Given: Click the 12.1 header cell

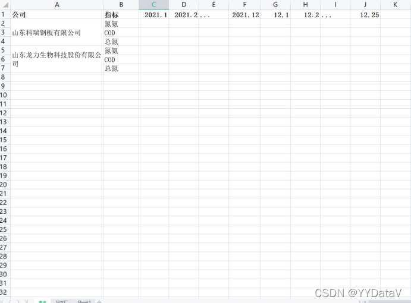Looking at the screenshot, I should [x=275, y=15].
